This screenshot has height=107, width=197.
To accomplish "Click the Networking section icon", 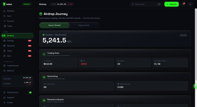I will coord(44,77).
